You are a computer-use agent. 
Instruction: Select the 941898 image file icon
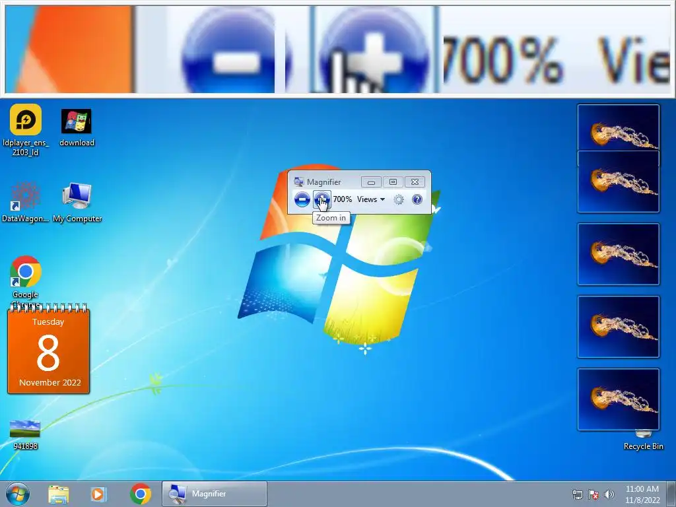pos(25,434)
